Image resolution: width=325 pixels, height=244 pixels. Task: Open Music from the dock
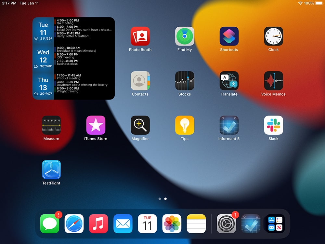click(98, 224)
